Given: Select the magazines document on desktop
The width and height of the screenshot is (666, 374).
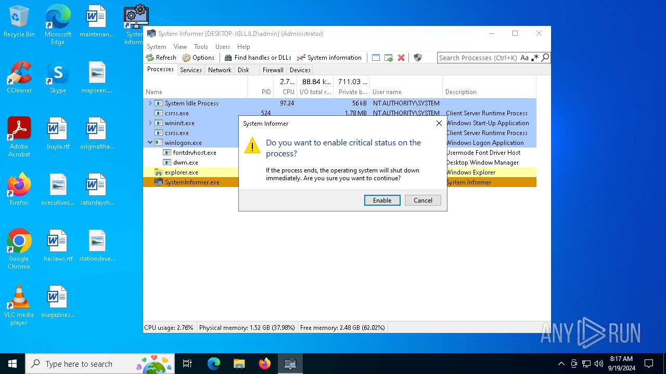Looking at the screenshot, I should coord(58,302).
